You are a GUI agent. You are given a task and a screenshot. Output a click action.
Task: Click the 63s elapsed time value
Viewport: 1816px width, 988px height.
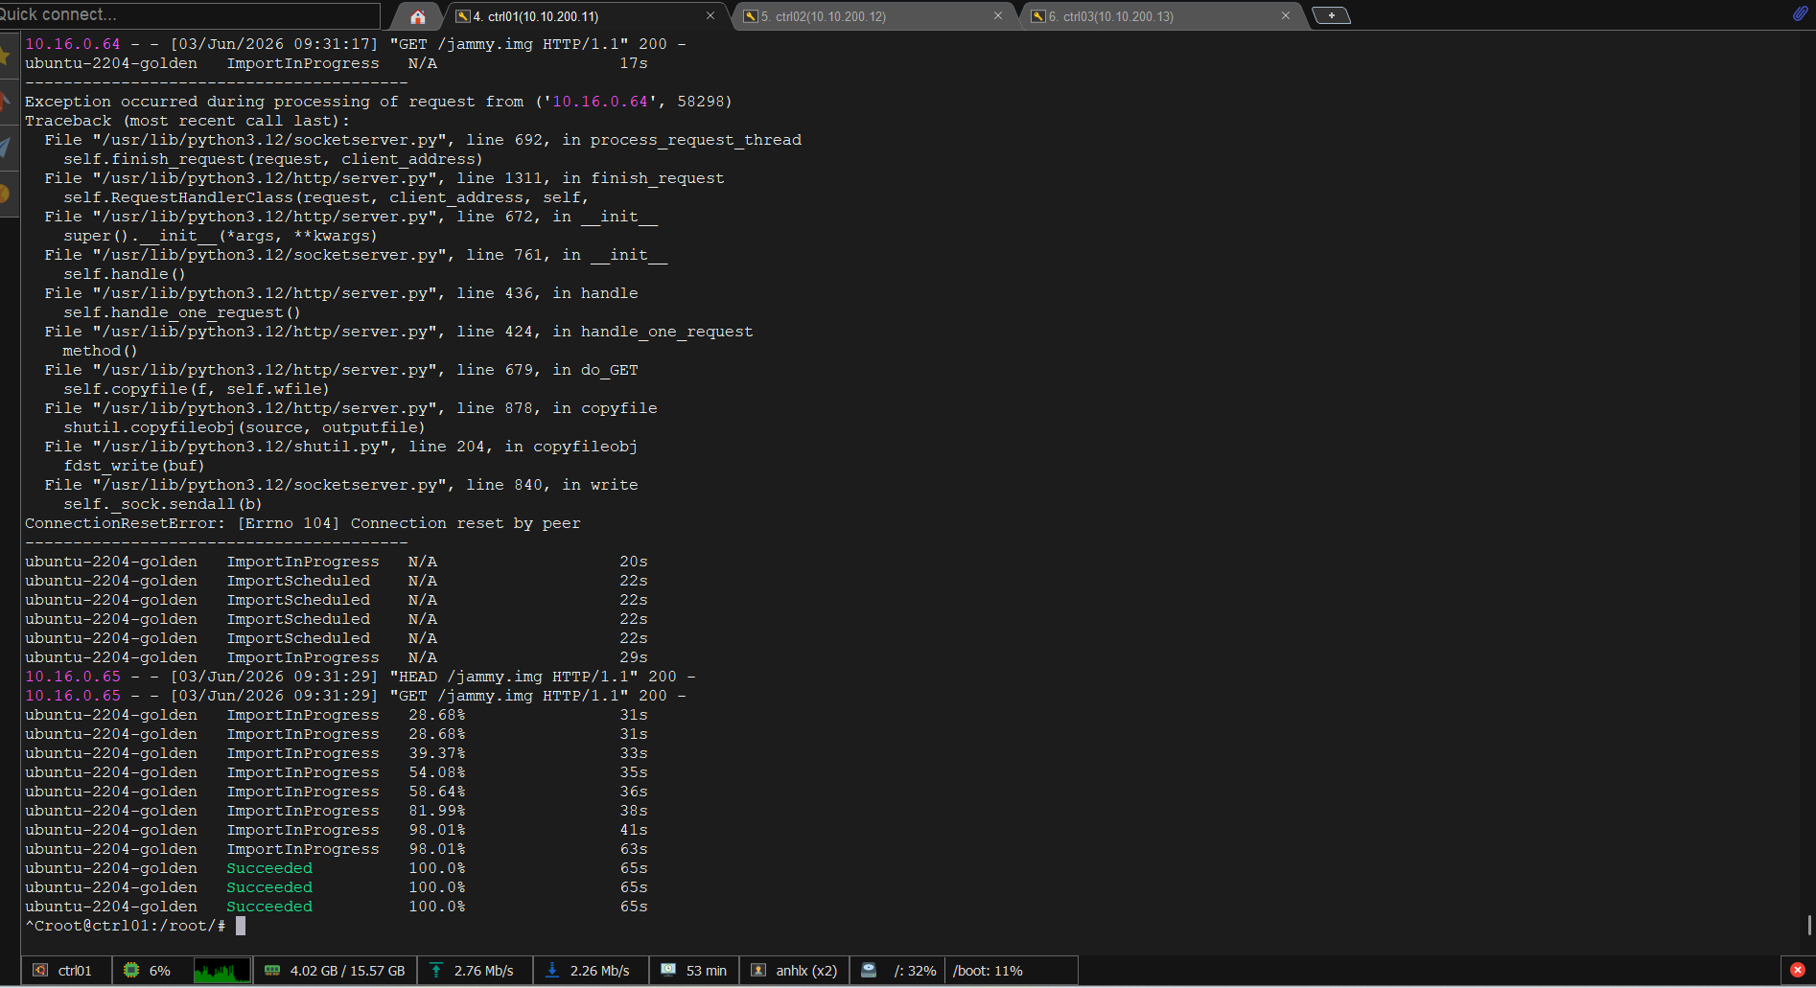click(634, 849)
